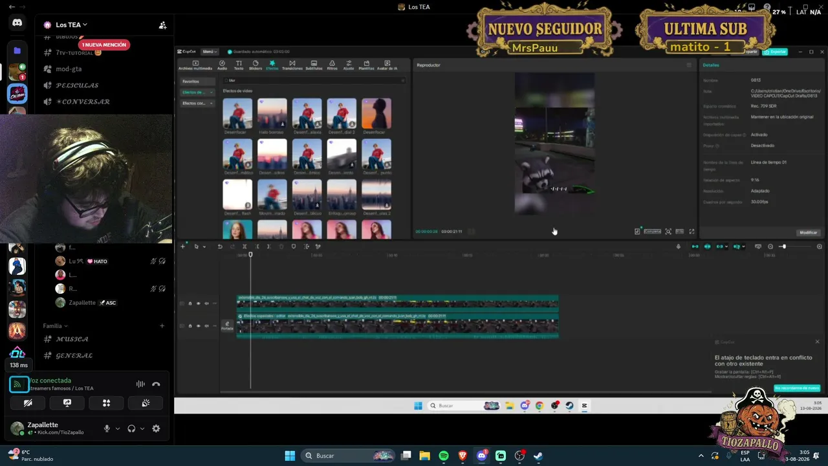Toggle Discord noise suppression
Image resolution: width=828 pixels, height=466 pixels.
click(140, 384)
